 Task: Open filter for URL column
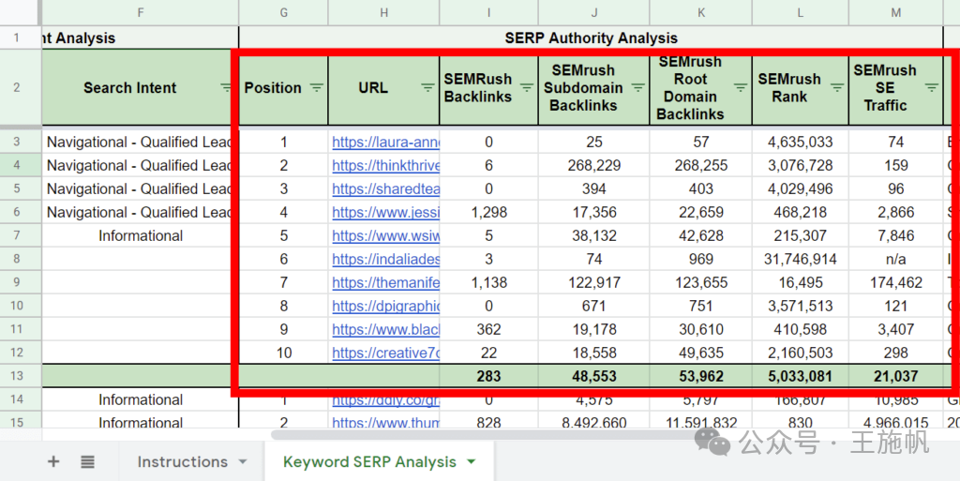pos(427,87)
